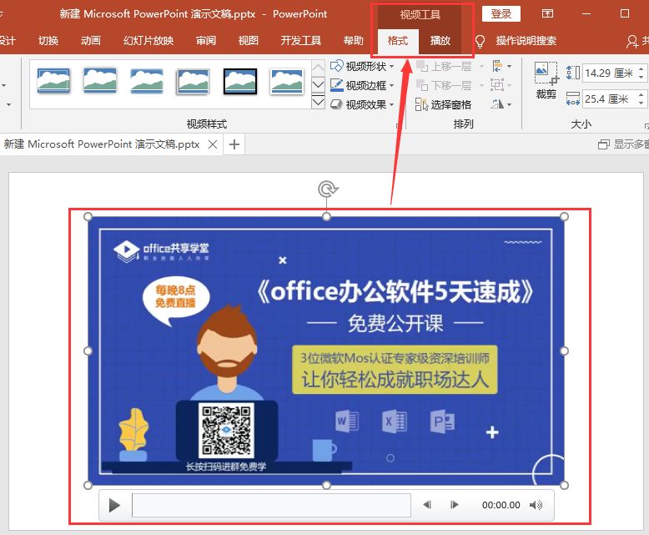Image resolution: width=649 pixels, height=535 pixels.
Task: Click the multi-window display icon
Action: (x=604, y=144)
